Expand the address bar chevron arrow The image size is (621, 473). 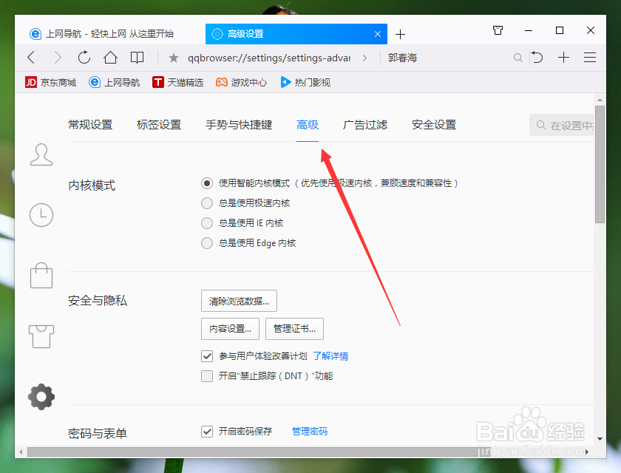[x=364, y=58]
